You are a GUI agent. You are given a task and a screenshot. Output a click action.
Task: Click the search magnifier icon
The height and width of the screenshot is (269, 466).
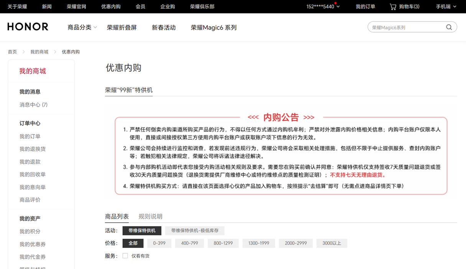pyautogui.click(x=449, y=27)
